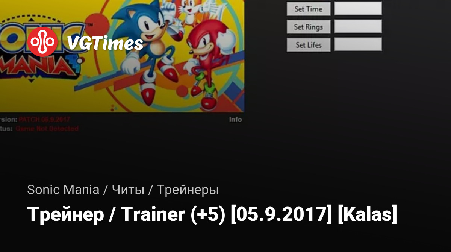This screenshot has width=451, height=252.
Task: Click the Set Time button
Action: coord(309,9)
